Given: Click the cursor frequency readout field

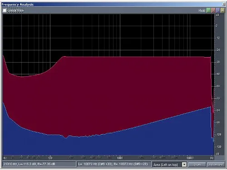Looking at the screenshot, I should tap(39, 164).
